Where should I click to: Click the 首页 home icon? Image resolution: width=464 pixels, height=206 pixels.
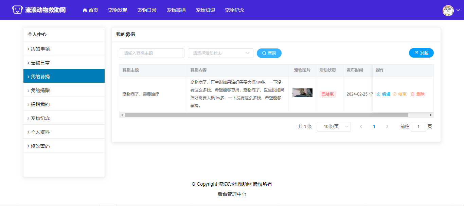click(x=85, y=10)
